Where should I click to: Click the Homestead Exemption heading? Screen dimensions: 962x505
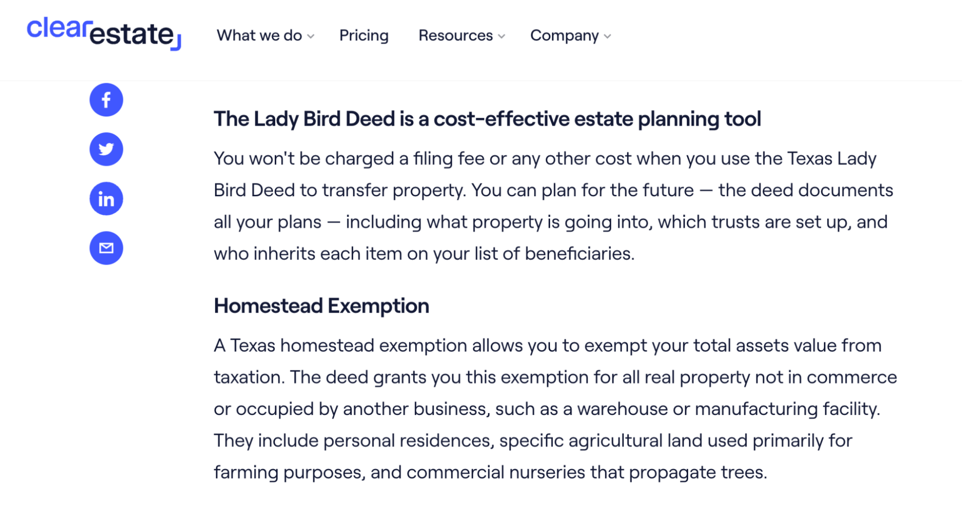point(321,305)
